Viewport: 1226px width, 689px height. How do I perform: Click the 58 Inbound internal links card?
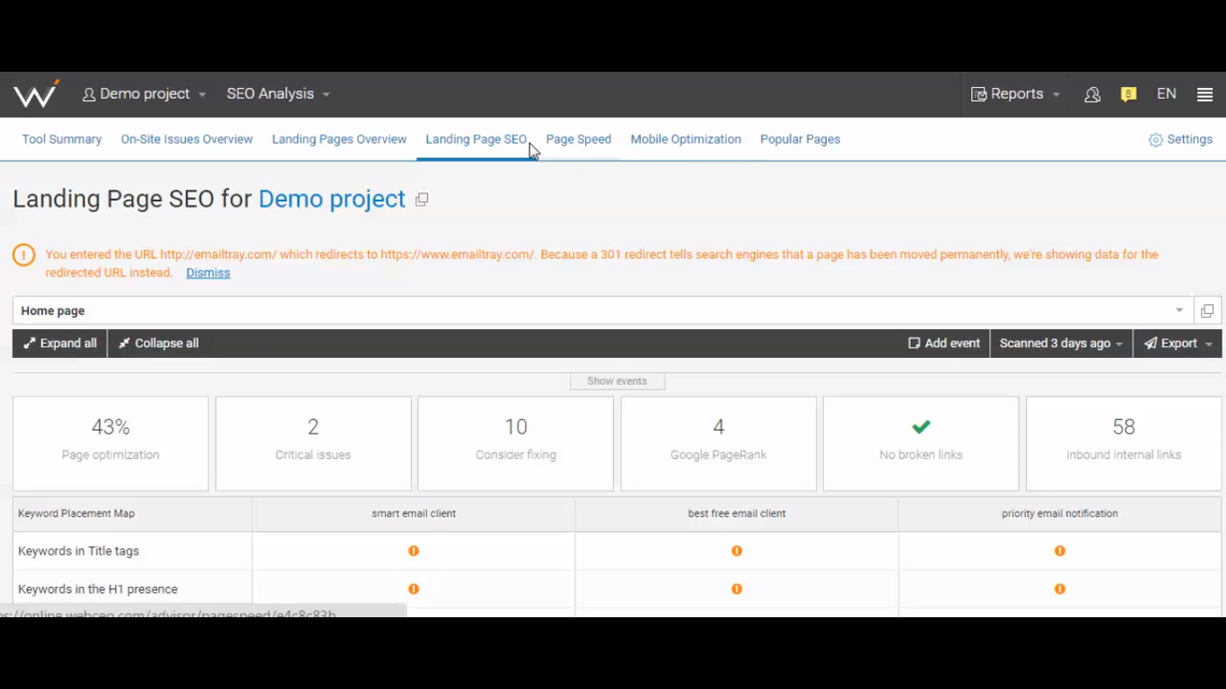click(x=1124, y=444)
